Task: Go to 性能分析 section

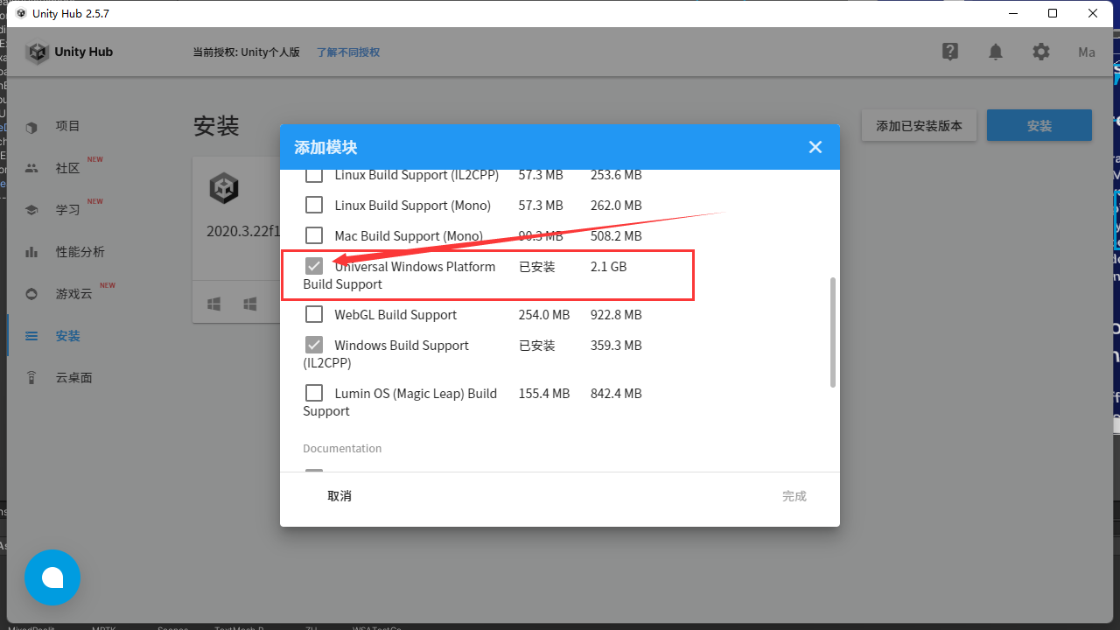Action: tap(80, 252)
